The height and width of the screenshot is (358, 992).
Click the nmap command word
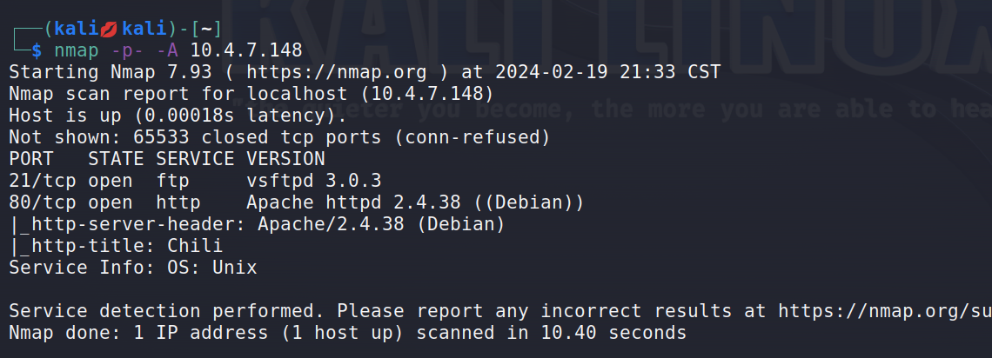coord(76,50)
